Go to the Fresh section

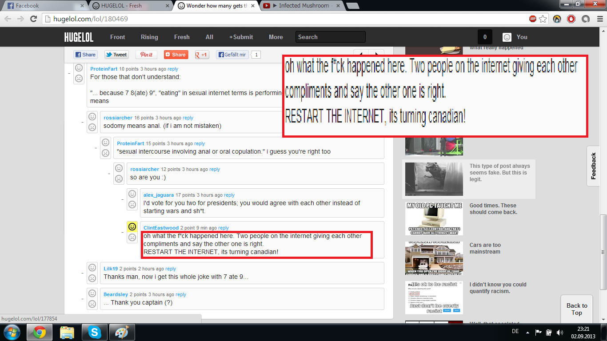coord(182,37)
